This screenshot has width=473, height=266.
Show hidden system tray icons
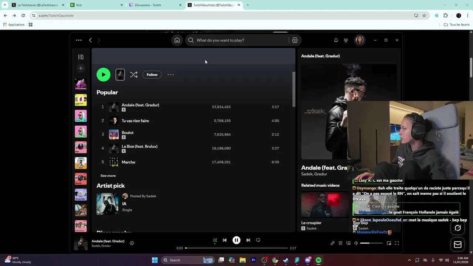409,260
